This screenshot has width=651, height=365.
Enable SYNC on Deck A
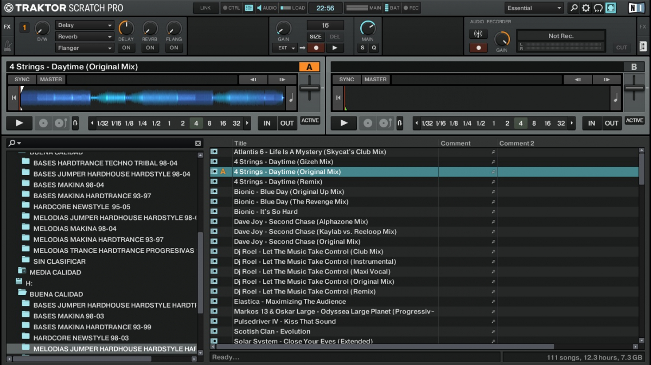22,80
